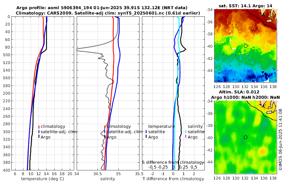Click depth tick label 200
Screen dimensions: 284x183
pos(7,93)
